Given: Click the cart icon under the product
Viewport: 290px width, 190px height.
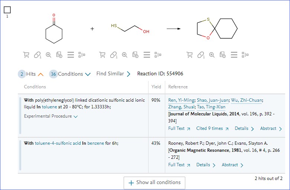Looking at the screenshot, I should click(x=189, y=55).
